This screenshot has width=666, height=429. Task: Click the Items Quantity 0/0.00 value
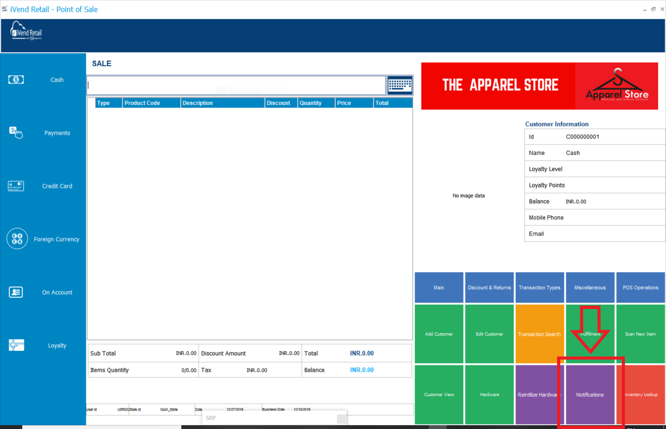pyautogui.click(x=189, y=370)
